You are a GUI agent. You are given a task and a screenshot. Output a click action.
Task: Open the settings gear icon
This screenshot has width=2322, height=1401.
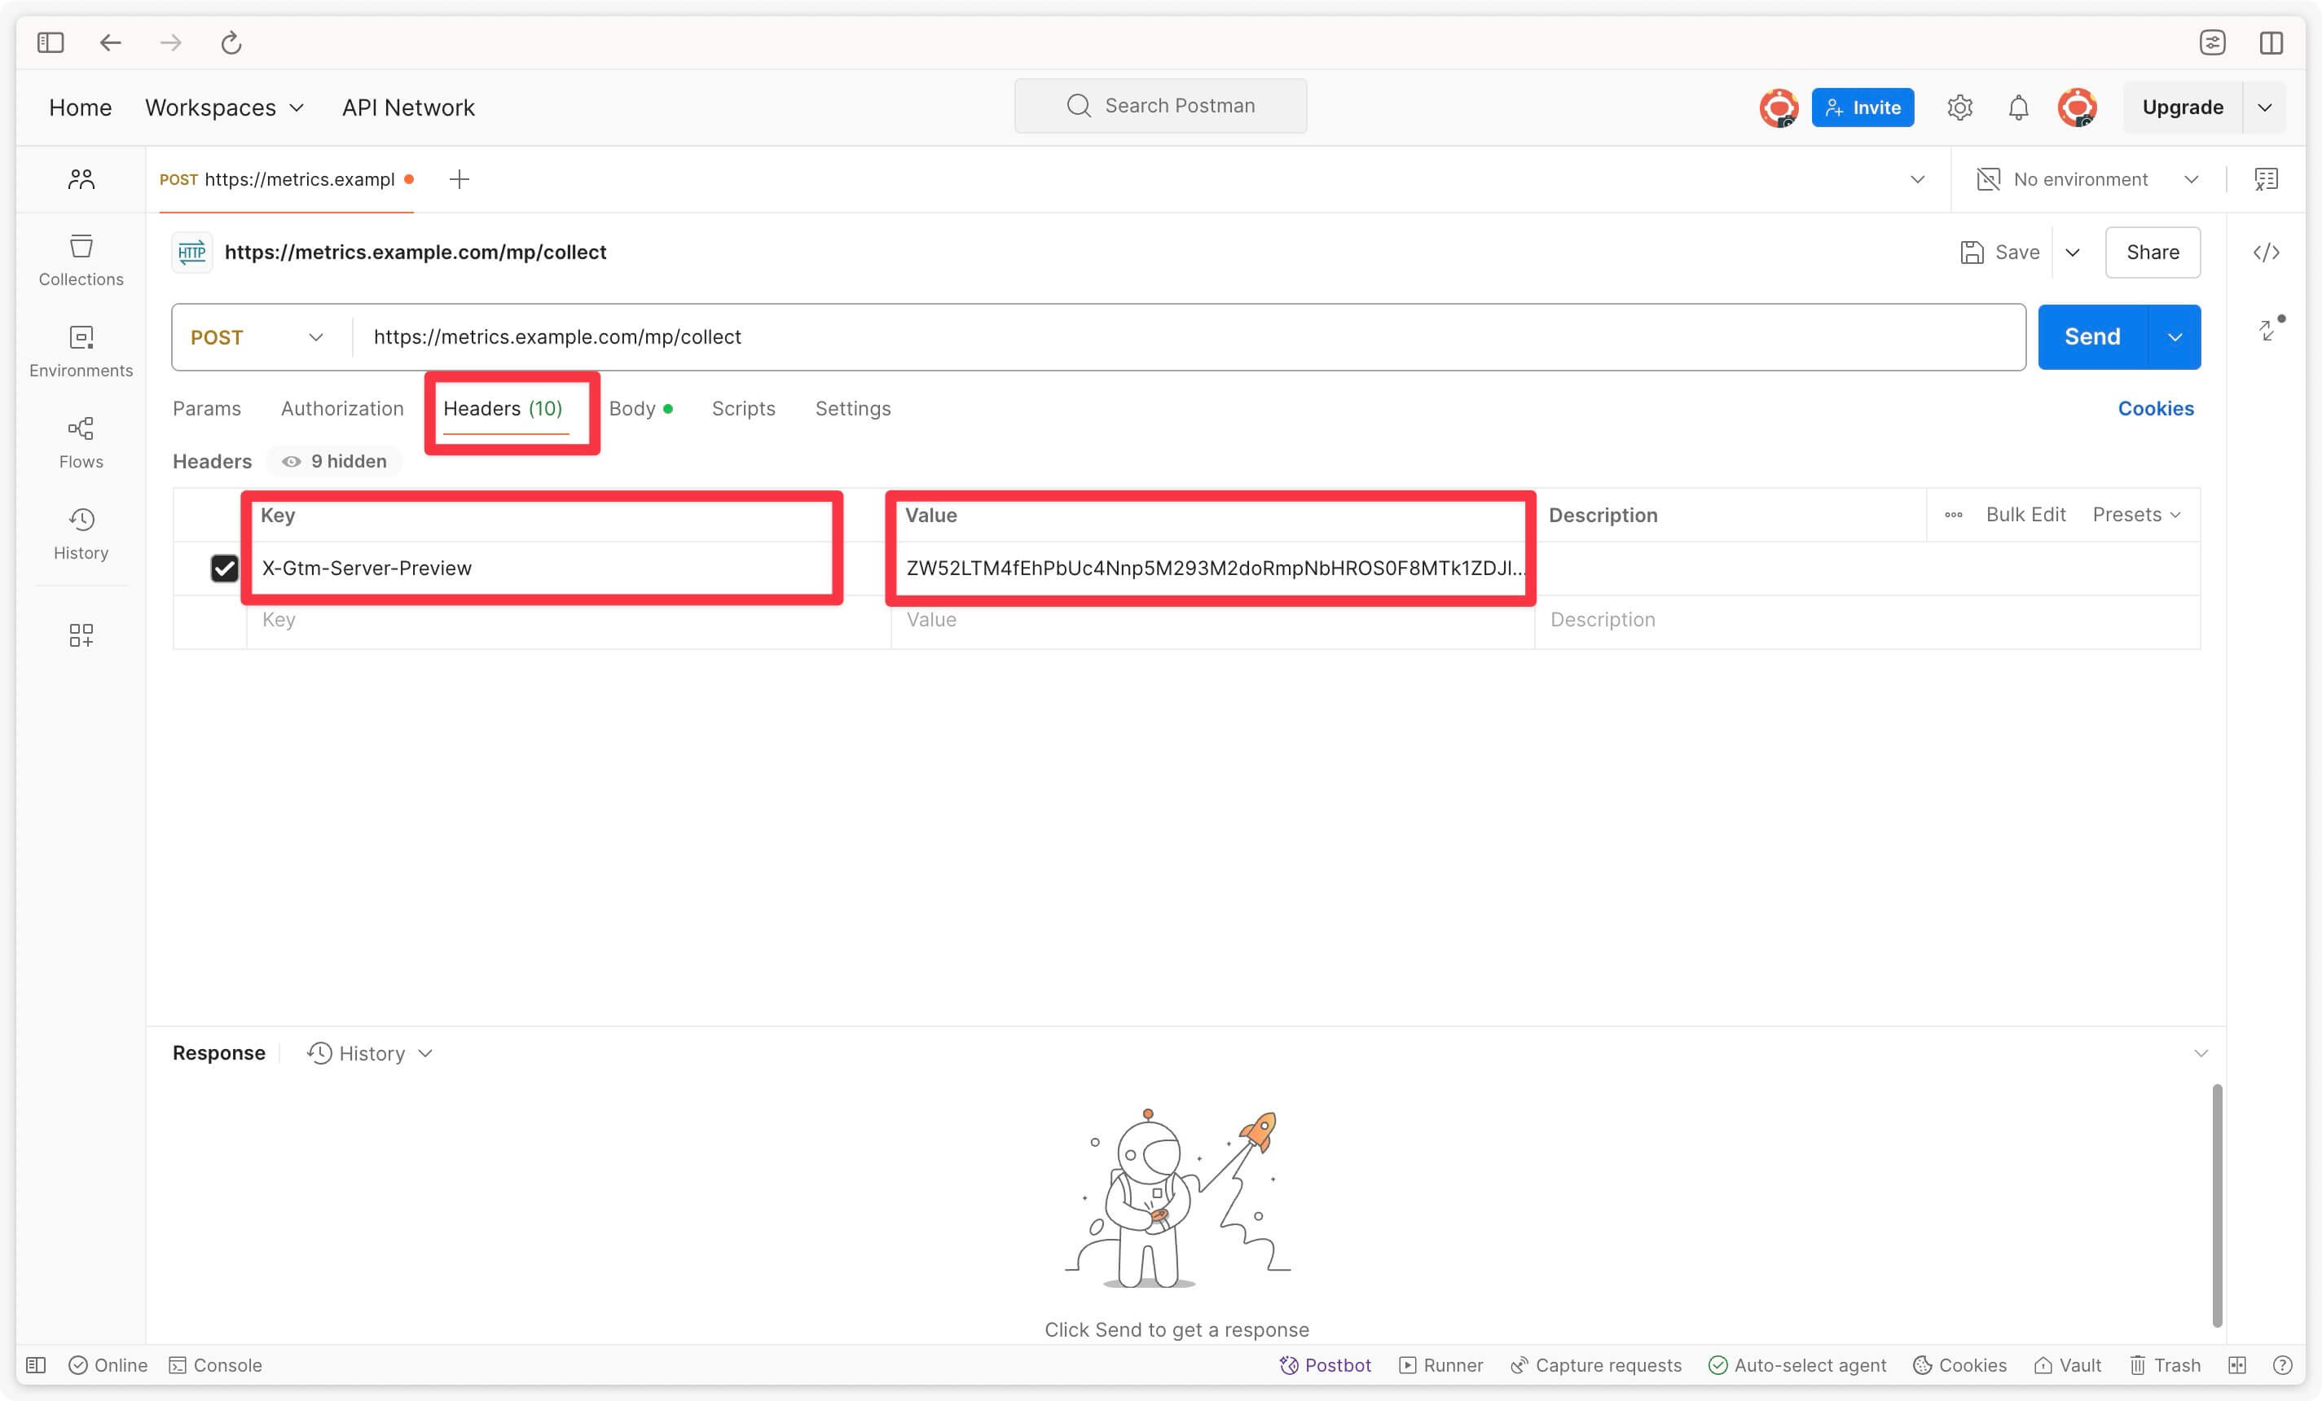click(x=1960, y=108)
